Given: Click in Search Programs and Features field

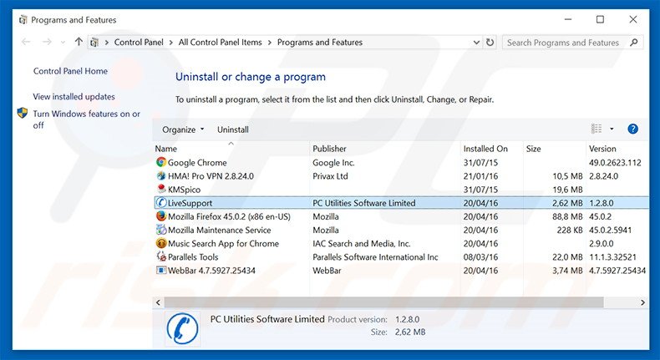Looking at the screenshot, I should point(563,43).
